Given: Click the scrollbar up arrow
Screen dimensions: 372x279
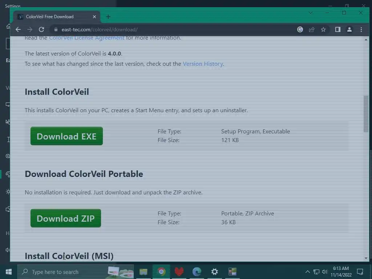Looking at the screenshot, I should 366,40.
